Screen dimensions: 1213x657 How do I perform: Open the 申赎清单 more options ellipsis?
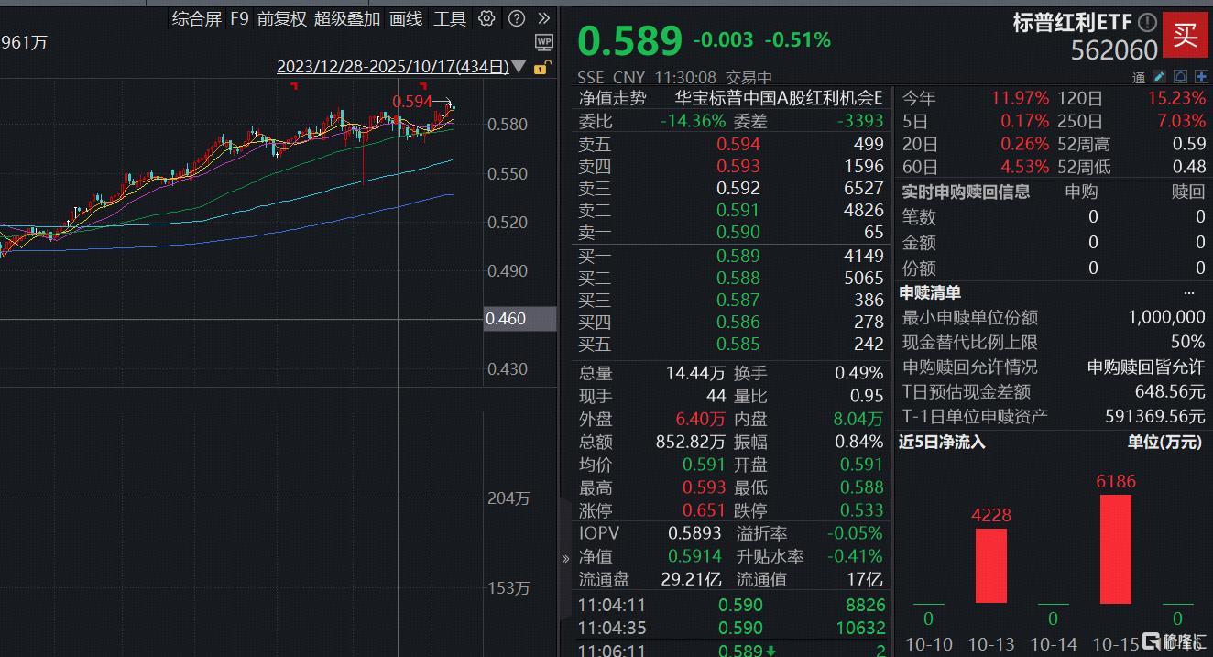click(1189, 293)
